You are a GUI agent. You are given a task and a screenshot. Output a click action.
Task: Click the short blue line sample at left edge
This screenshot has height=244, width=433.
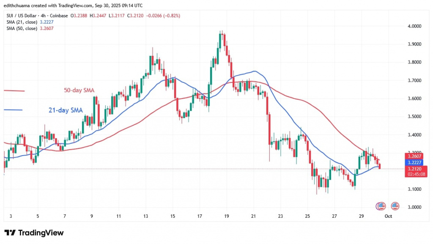click(x=13, y=110)
